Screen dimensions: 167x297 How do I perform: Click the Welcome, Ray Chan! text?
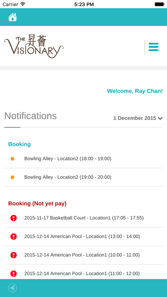pyautogui.click(x=135, y=91)
